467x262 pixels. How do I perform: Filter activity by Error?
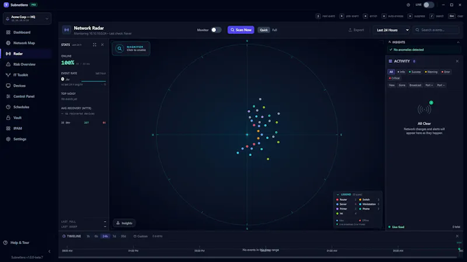[446, 72]
